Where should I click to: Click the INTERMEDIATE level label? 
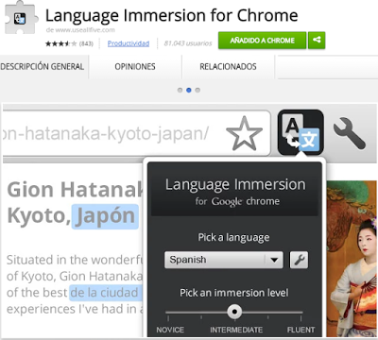(x=236, y=330)
